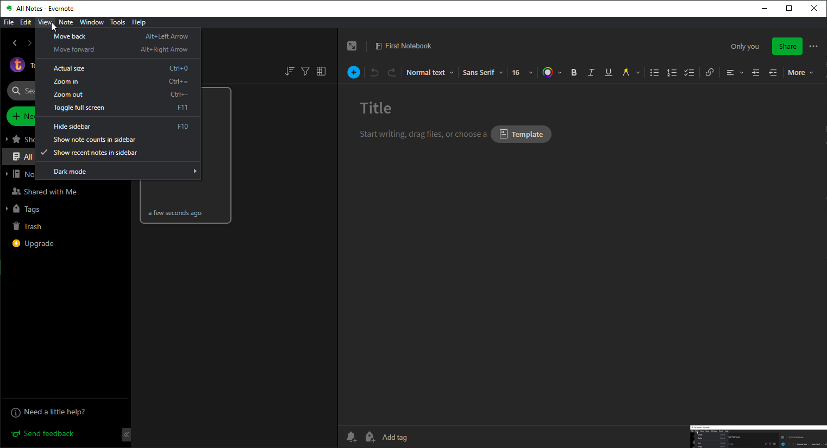Open the Tools menu
Screen dimensions: 827x448
[x=117, y=22]
